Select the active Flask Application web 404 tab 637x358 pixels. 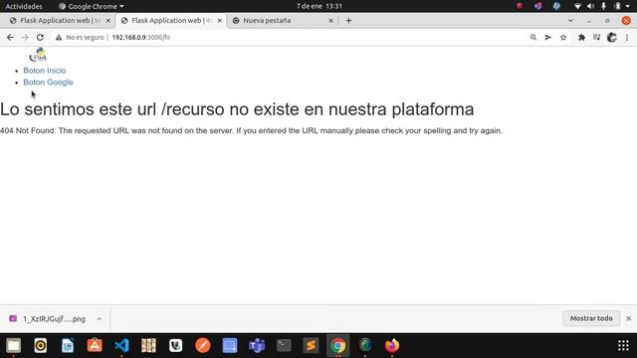click(171, 20)
